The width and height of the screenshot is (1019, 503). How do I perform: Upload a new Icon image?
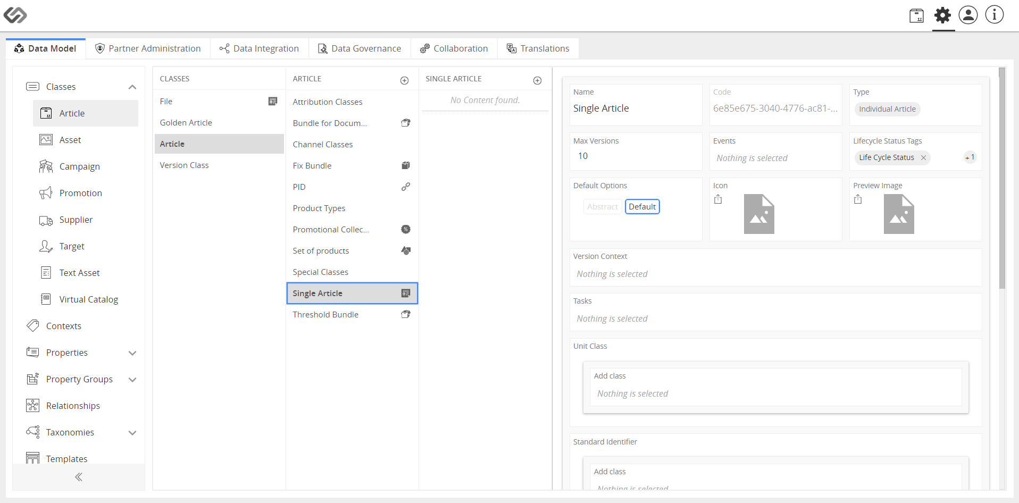pyautogui.click(x=718, y=199)
